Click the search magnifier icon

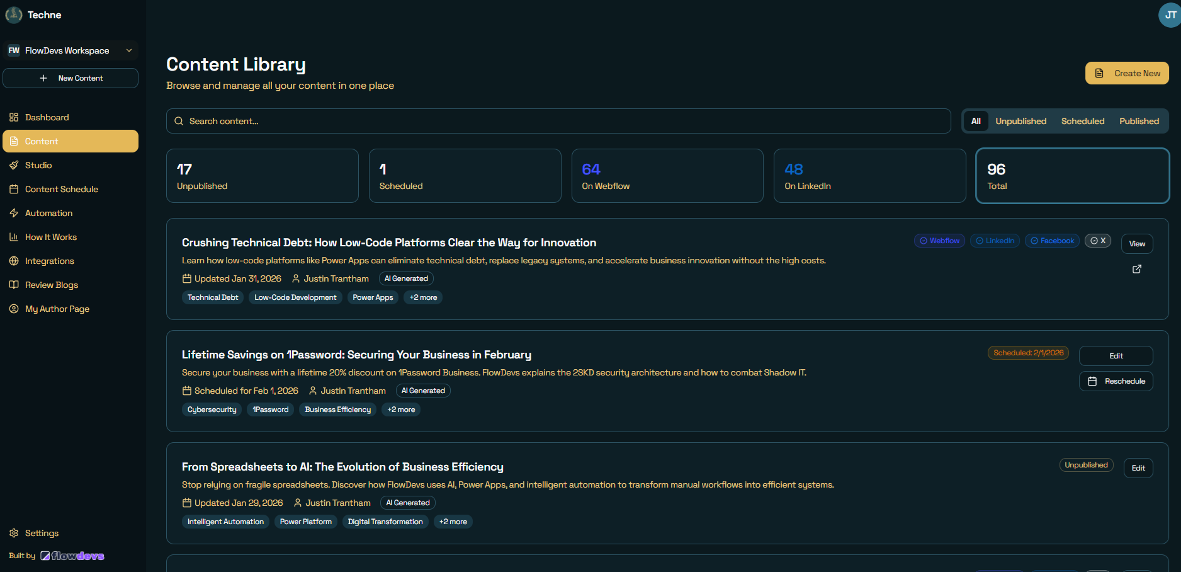coord(179,121)
